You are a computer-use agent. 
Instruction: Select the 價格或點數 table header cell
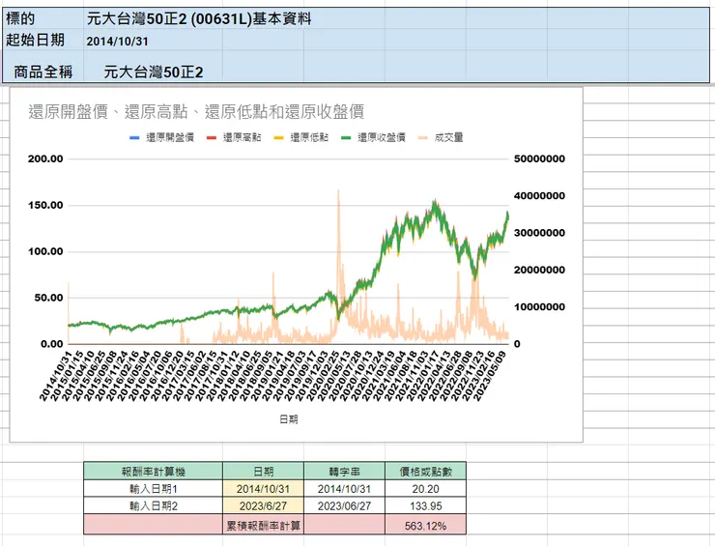click(x=425, y=472)
